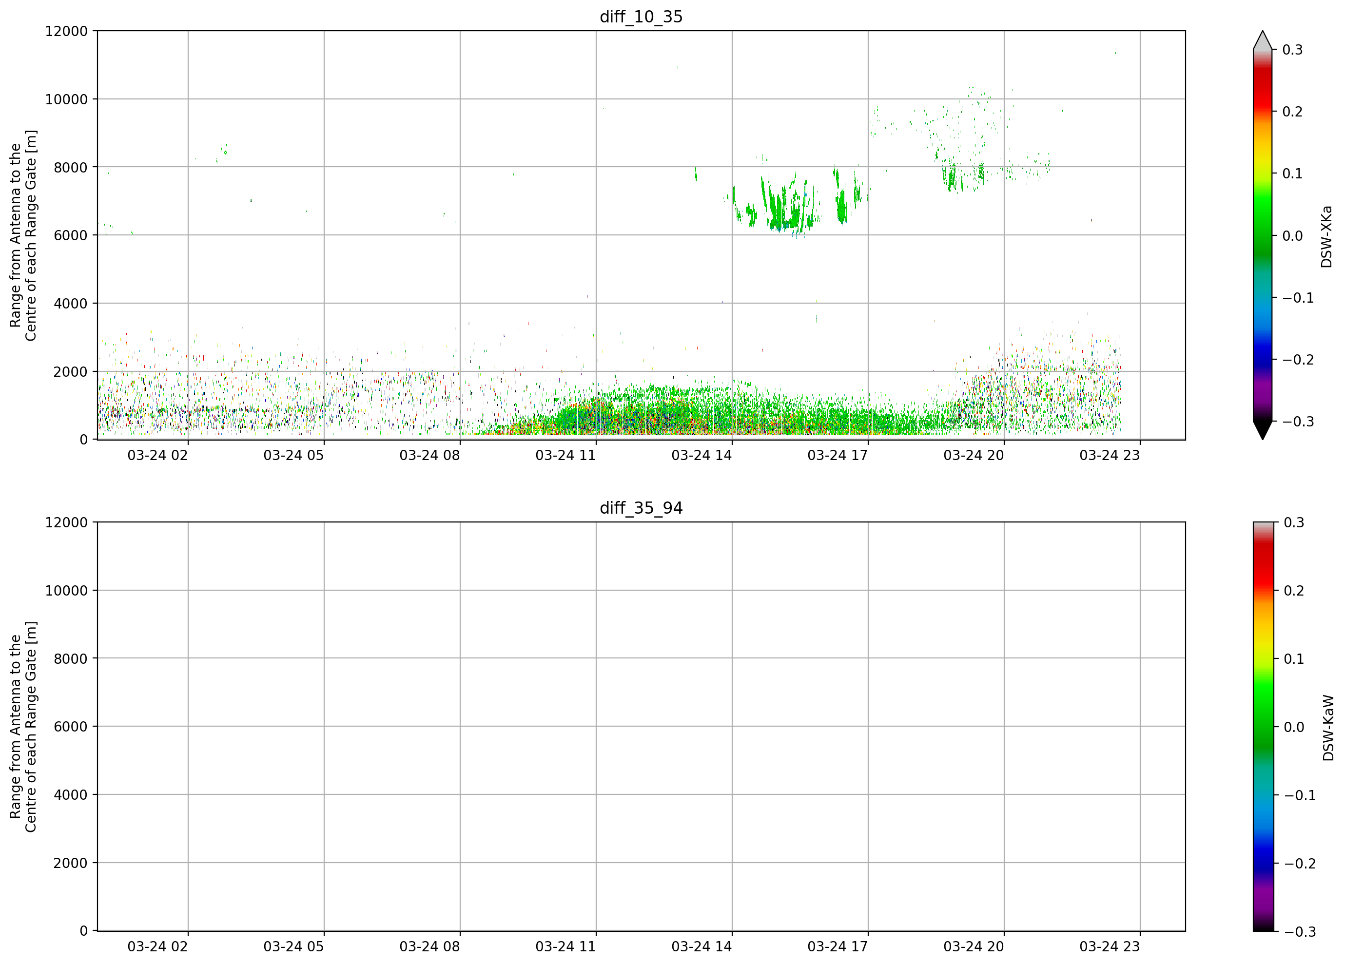Click the DSW-XKa colorbar label
Screen dimensions: 1345x964
coord(1326,236)
